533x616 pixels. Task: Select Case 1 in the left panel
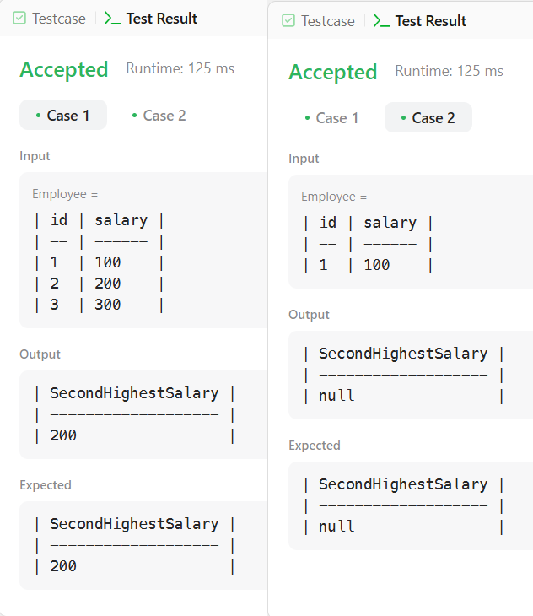pyautogui.click(x=62, y=116)
